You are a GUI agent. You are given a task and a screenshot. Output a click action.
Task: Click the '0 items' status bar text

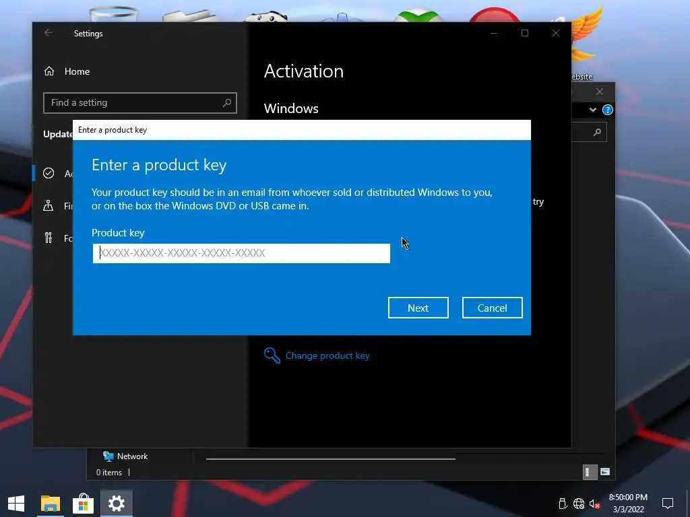pyautogui.click(x=109, y=473)
